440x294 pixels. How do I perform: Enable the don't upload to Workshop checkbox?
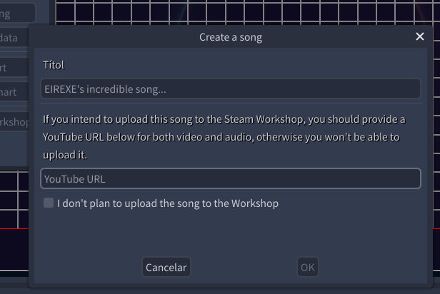click(49, 203)
